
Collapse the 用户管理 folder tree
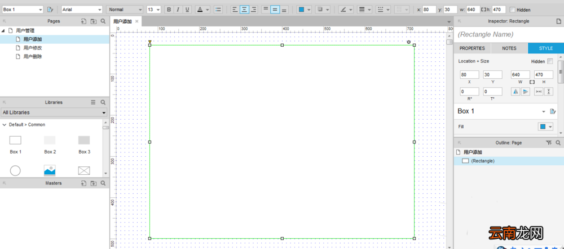pos(3,31)
